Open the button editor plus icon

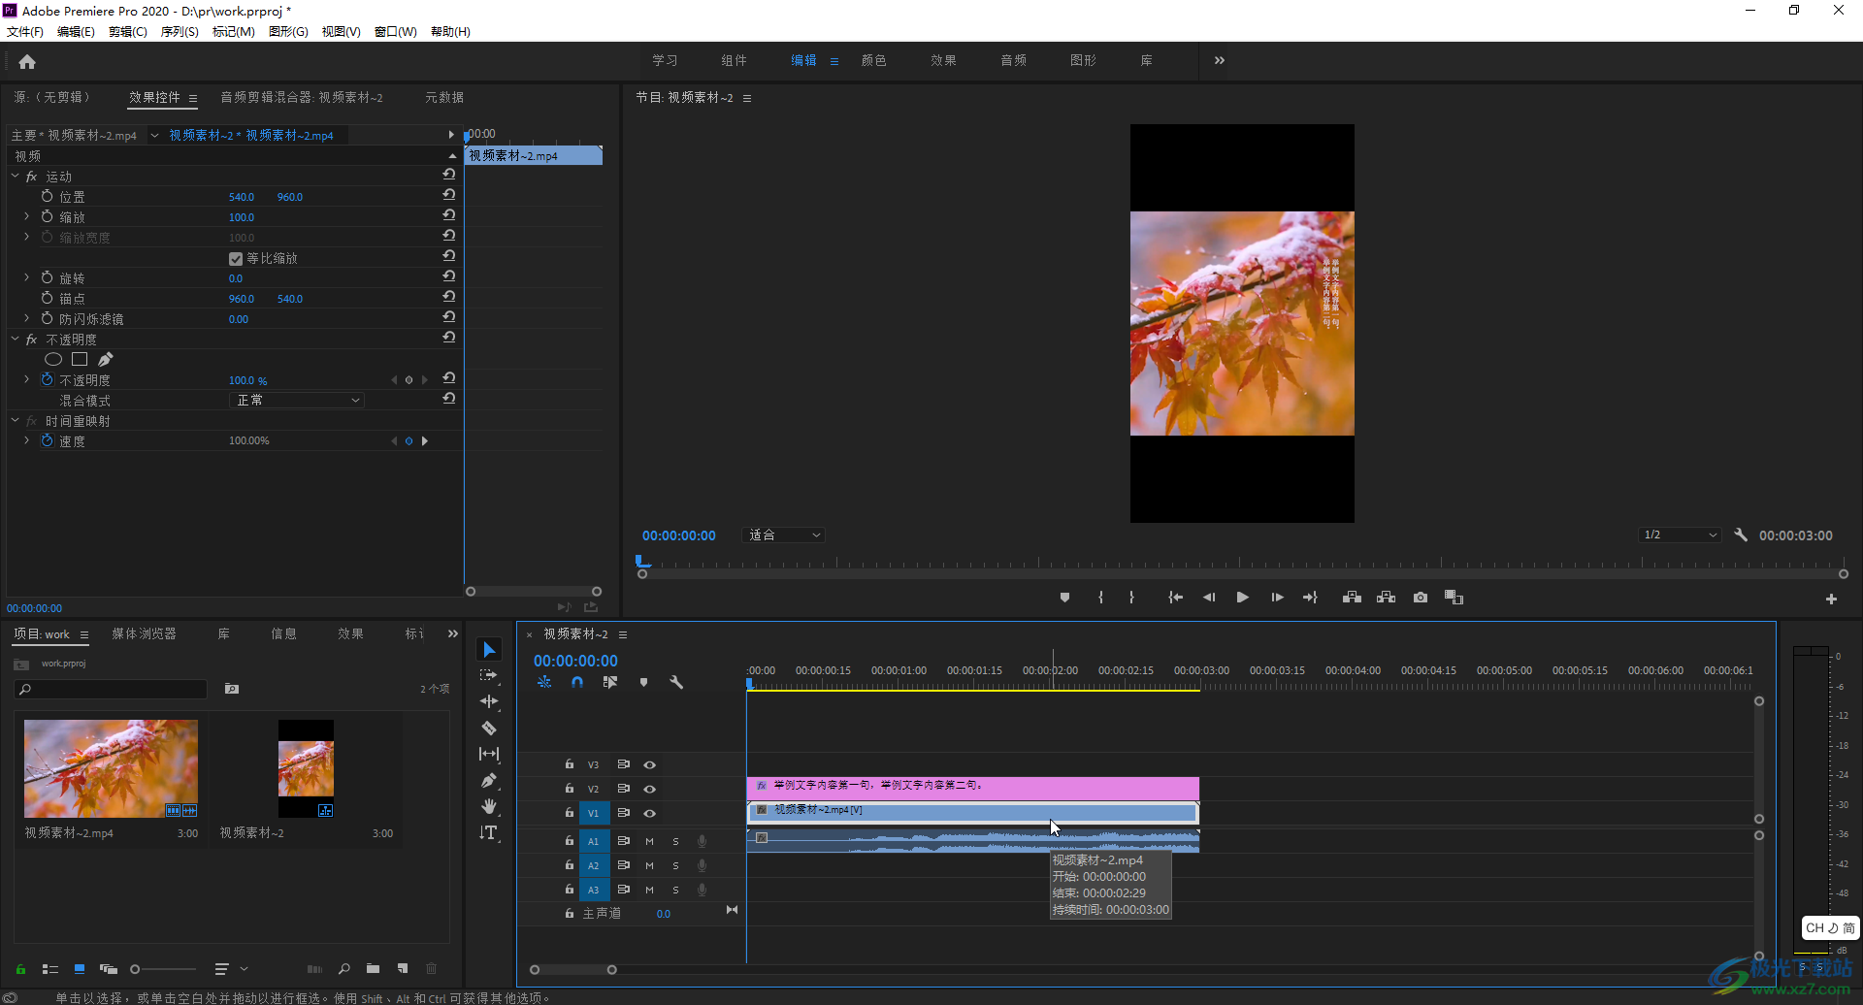click(x=1831, y=600)
